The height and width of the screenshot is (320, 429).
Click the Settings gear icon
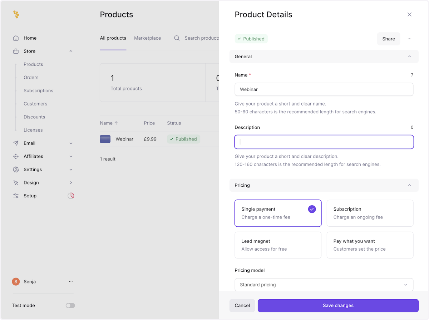16,169
